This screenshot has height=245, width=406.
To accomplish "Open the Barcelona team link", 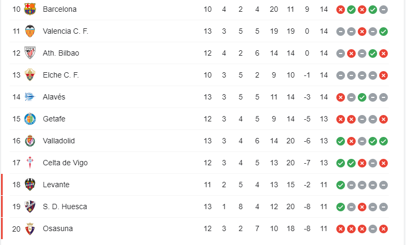I will tap(59, 9).
